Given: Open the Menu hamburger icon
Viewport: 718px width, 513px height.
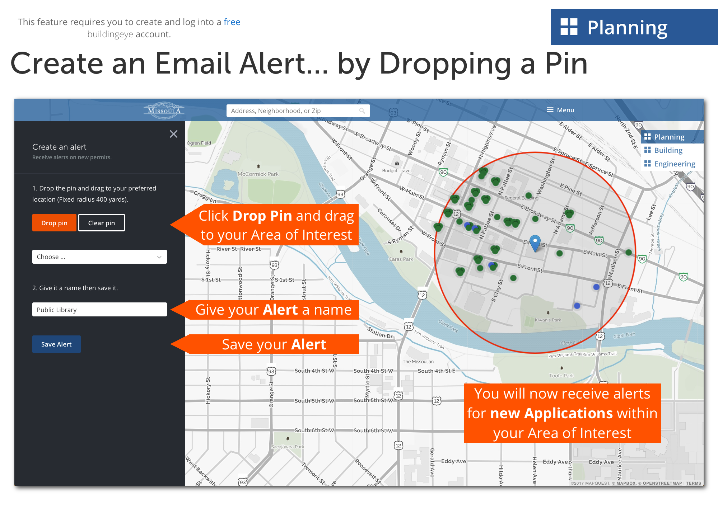Looking at the screenshot, I should pos(550,110).
